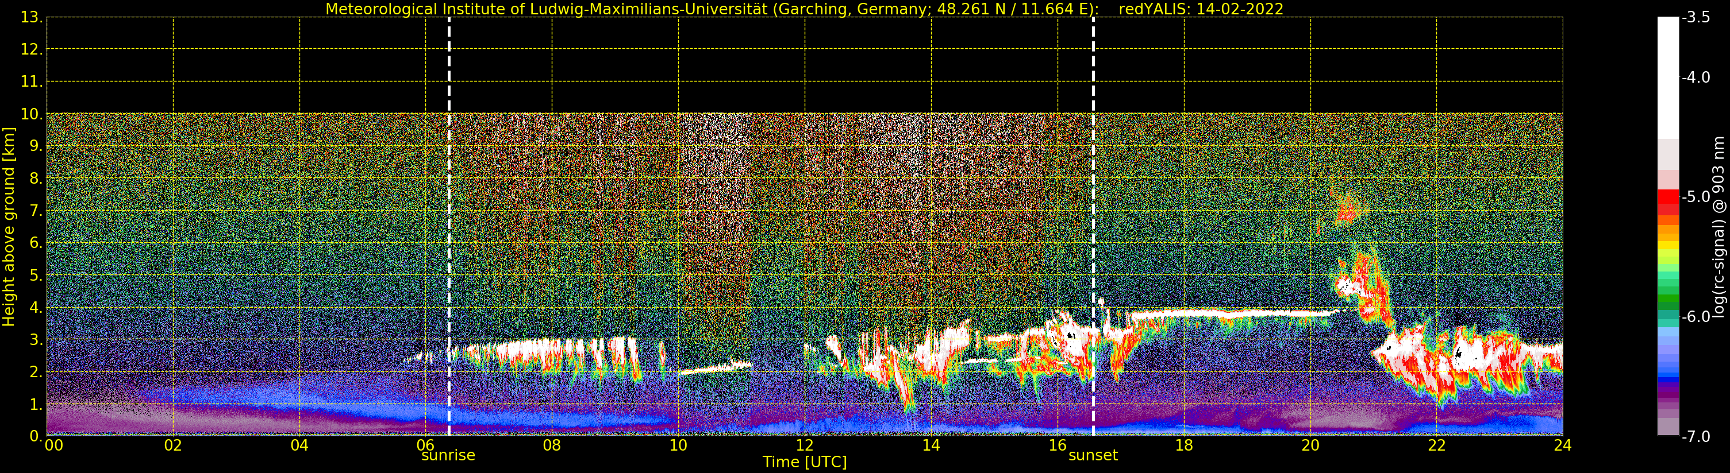
Task: Click the y-axis tick label 2
Action: 35,373
